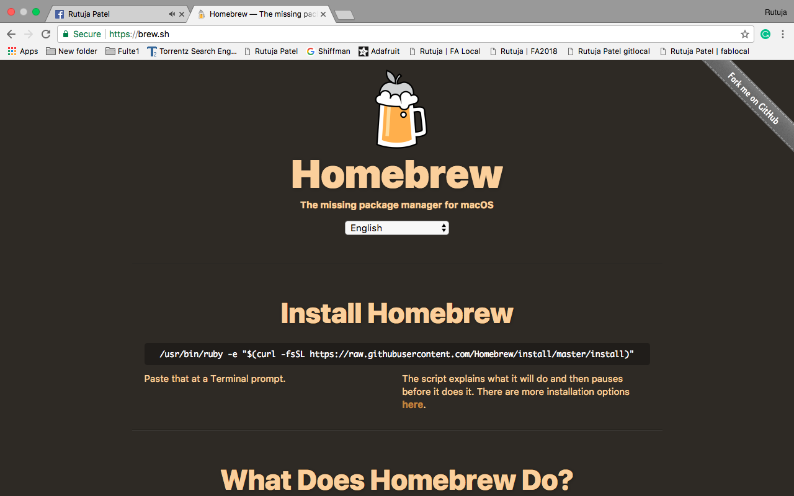The height and width of the screenshot is (496, 794).
Task: Click the Homebrew beer mug logo
Action: click(x=400, y=109)
